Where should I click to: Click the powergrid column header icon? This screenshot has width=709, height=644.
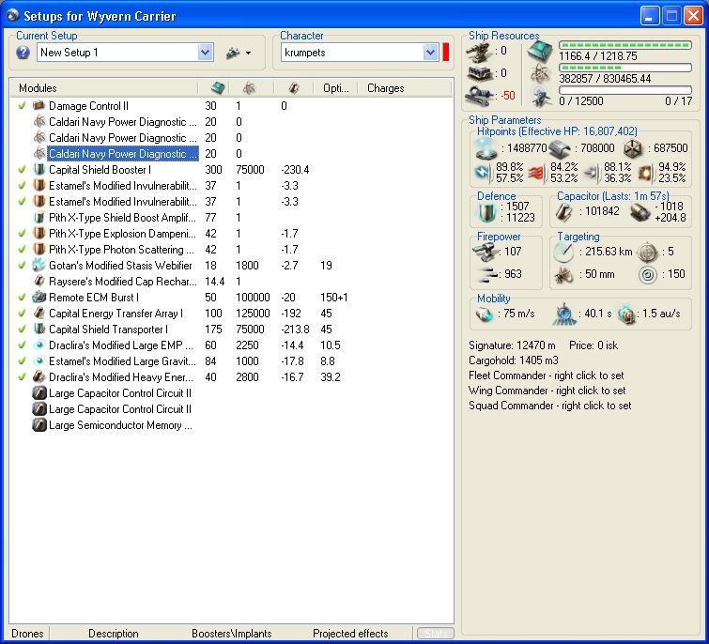[249, 88]
